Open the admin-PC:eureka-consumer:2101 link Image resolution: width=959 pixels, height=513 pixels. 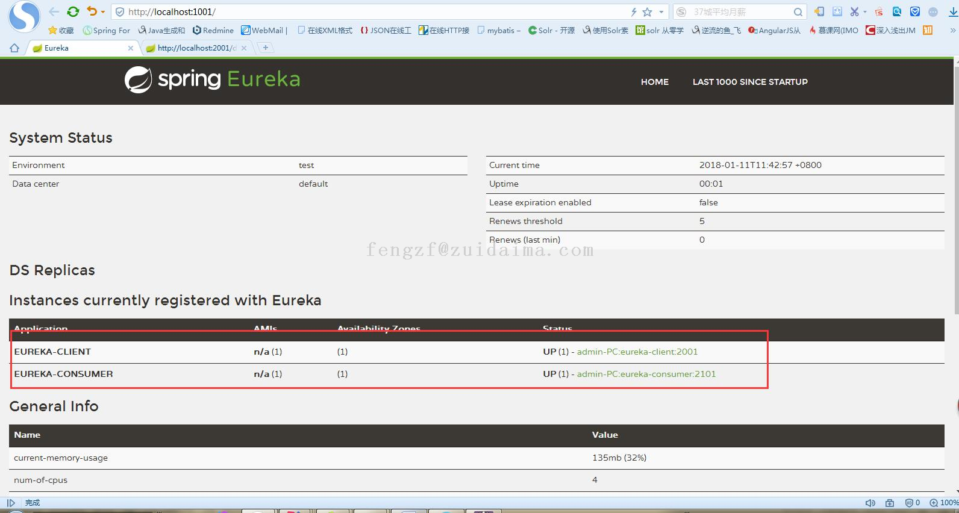click(x=646, y=374)
